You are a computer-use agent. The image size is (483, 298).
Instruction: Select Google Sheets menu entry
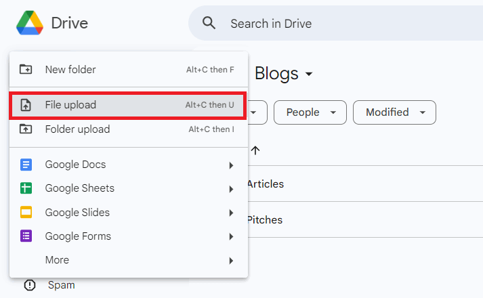129,188
